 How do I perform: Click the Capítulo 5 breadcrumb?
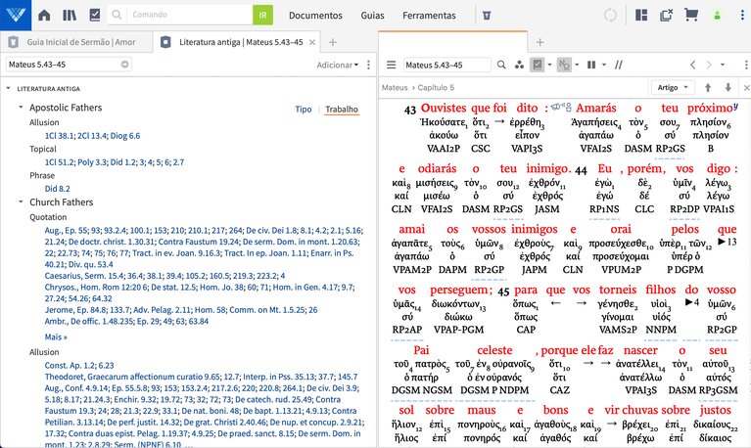(436, 88)
